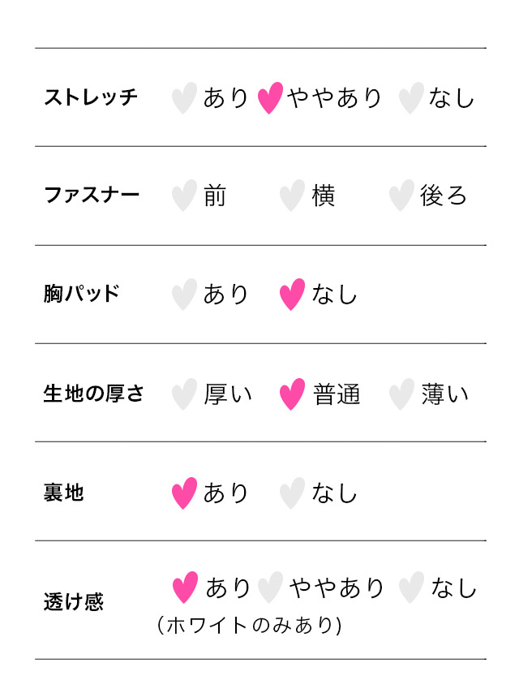The width and height of the screenshot is (519, 693).
Task: Click the pink heart beside なし in 胸パッド row
Action: click(292, 294)
